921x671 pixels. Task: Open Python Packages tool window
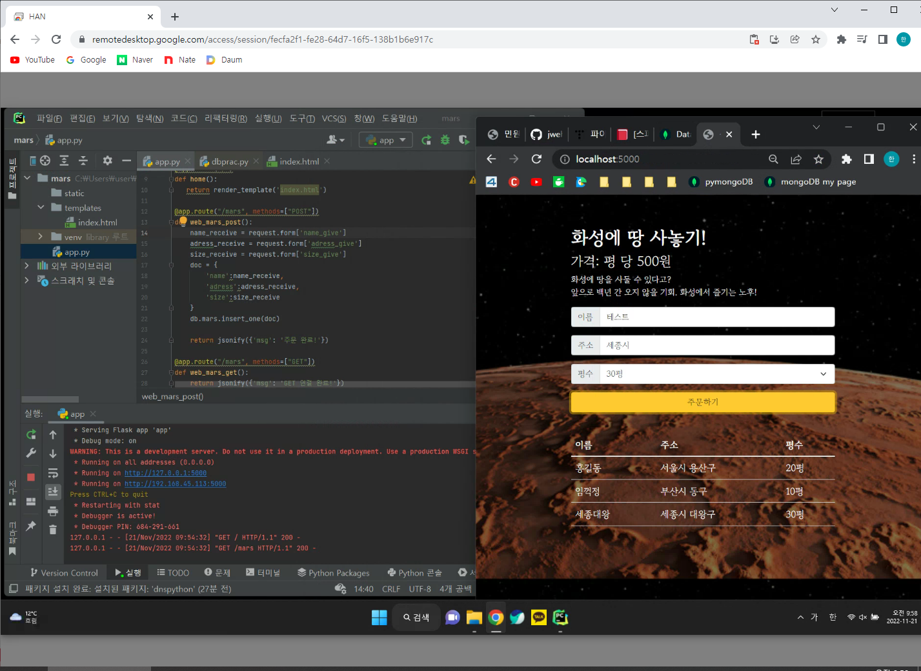(334, 573)
